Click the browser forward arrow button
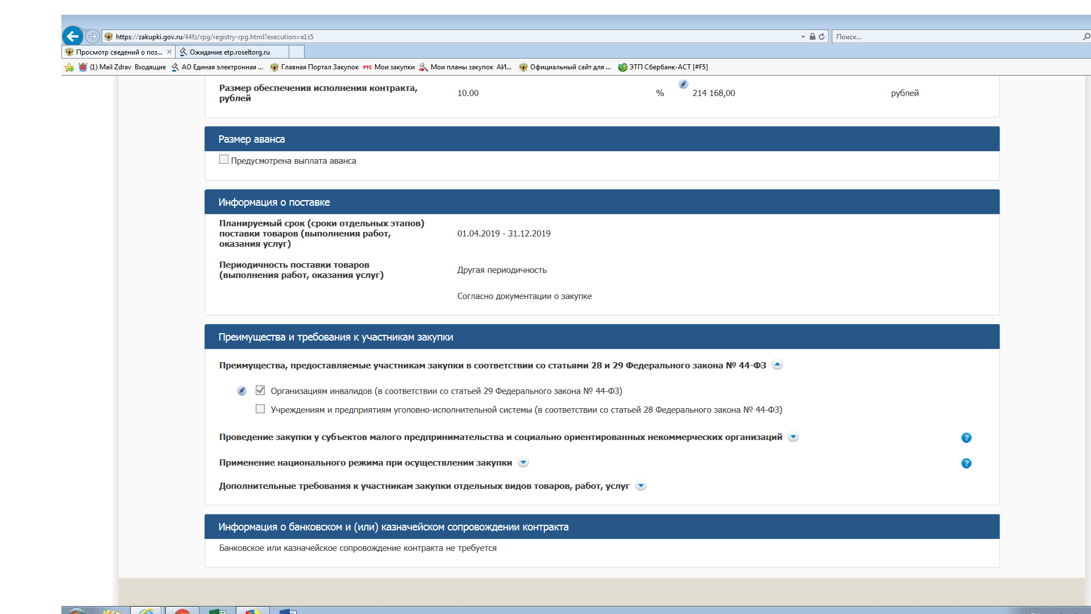The image size is (1091, 614). pos(93,36)
